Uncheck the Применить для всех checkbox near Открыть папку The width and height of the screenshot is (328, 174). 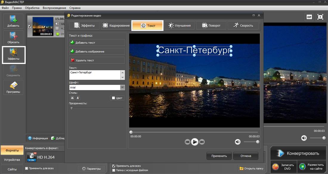(114, 166)
